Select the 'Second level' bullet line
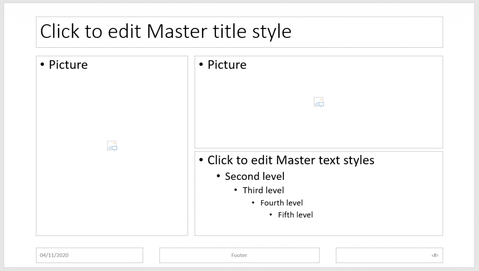Screen dimensions: 479x271 click(254, 176)
